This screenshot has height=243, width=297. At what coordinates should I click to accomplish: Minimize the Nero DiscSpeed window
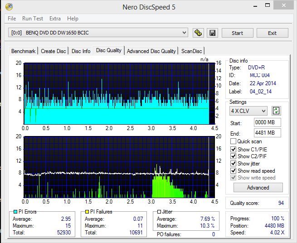click(x=255, y=6)
